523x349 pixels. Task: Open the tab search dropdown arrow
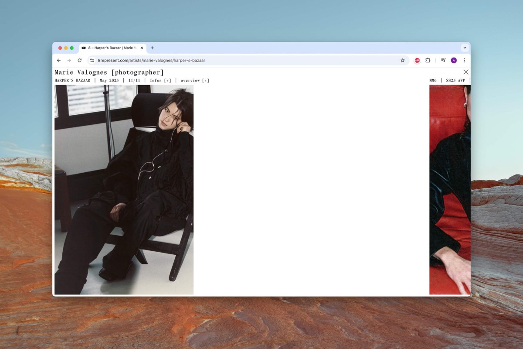pos(464,48)
